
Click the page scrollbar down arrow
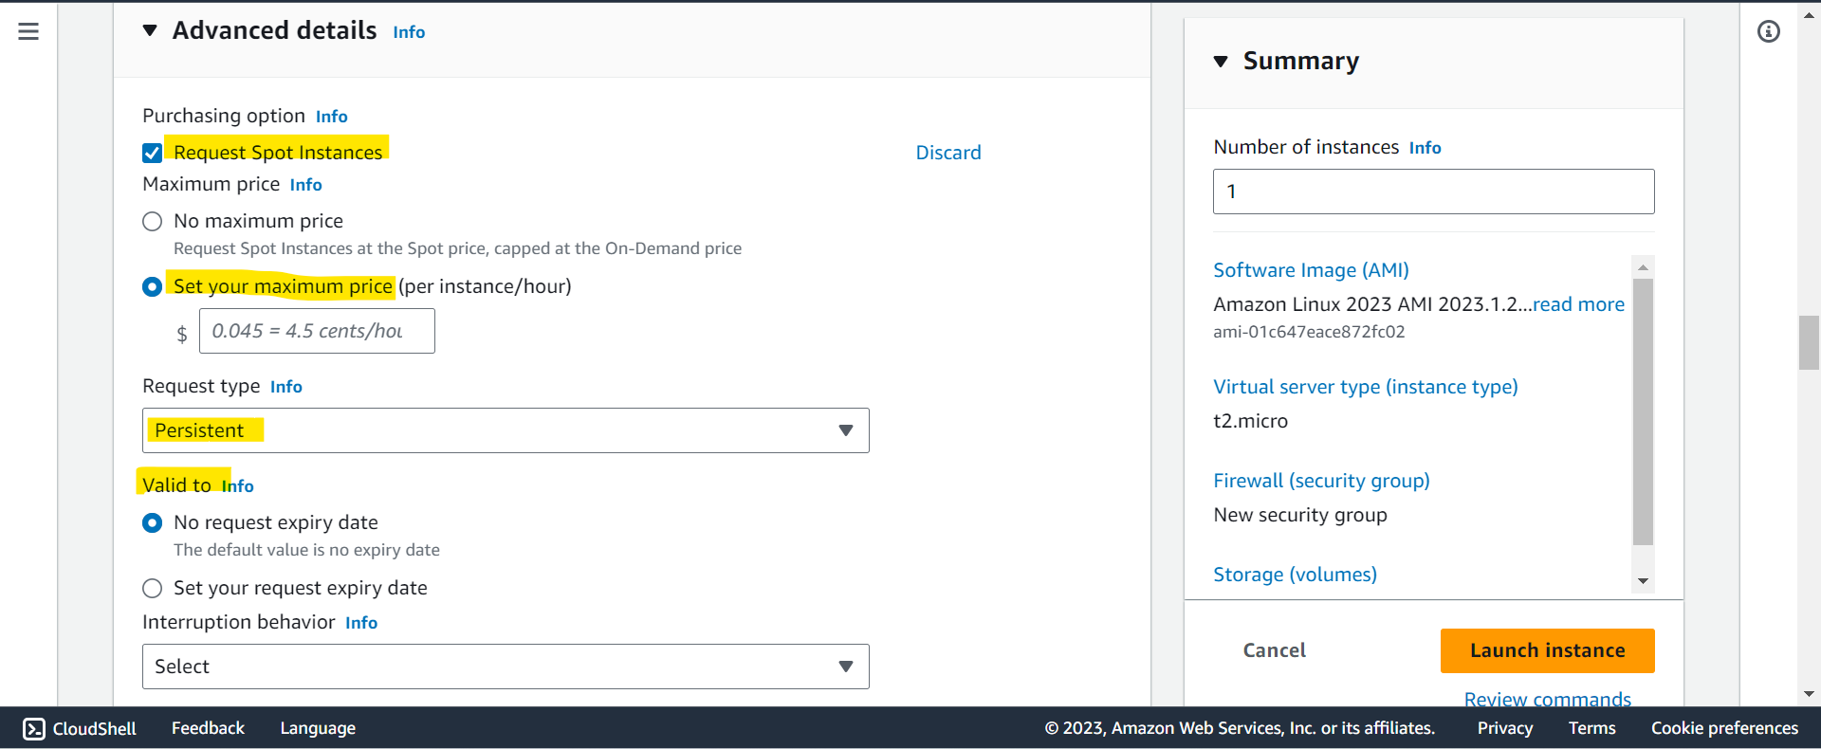1809,694
